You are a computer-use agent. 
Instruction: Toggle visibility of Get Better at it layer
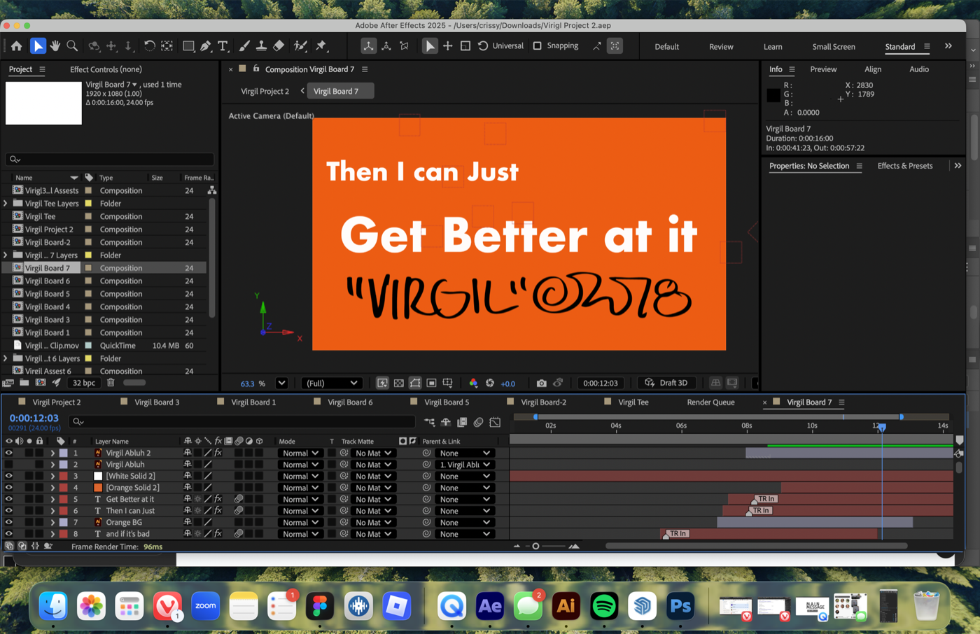pos(9,499)
